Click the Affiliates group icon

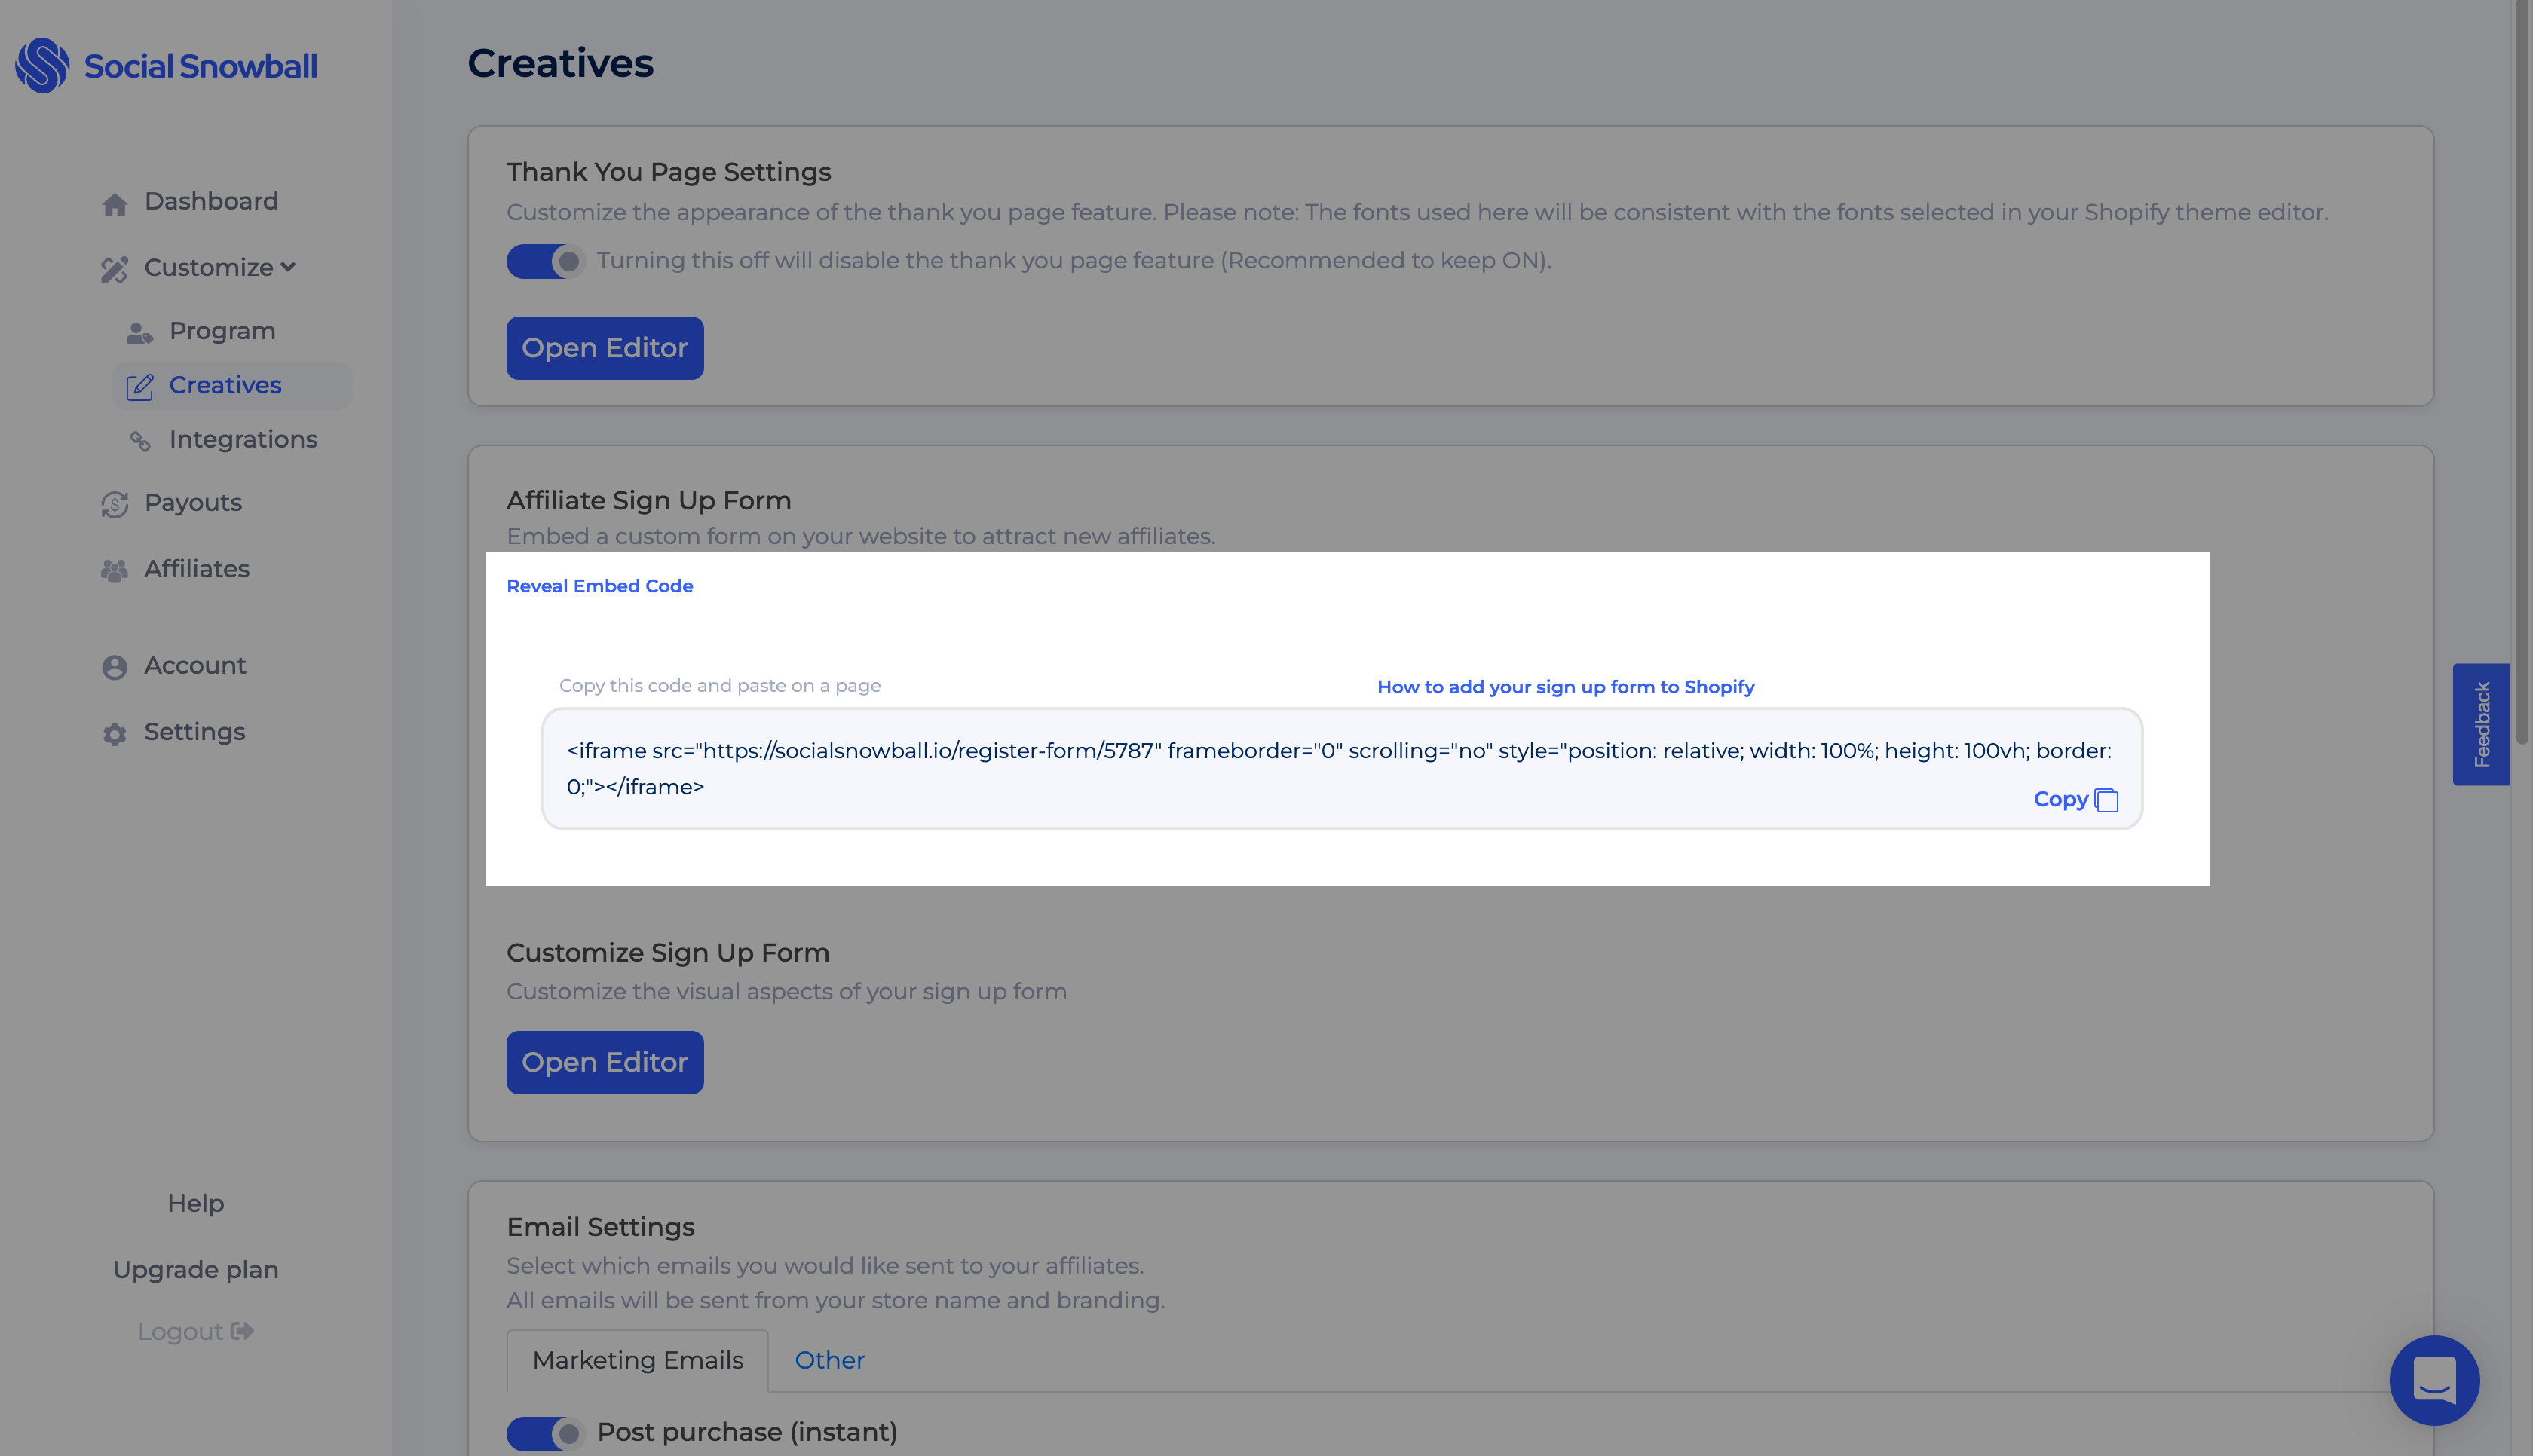(115, 570)
